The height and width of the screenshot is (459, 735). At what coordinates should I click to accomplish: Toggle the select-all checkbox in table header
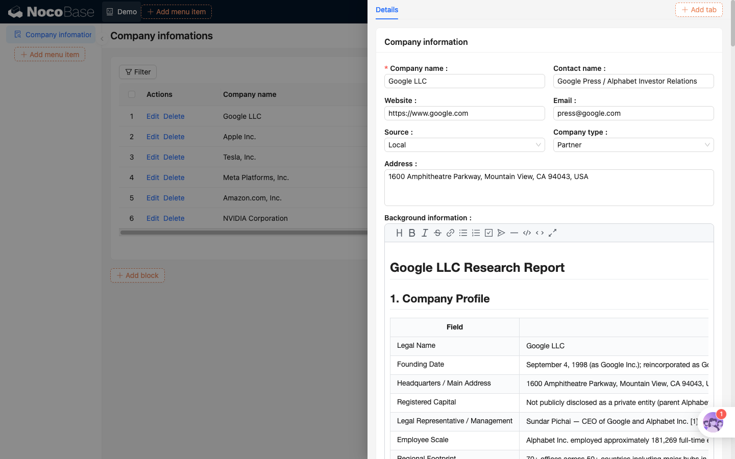tap(132, 94)
